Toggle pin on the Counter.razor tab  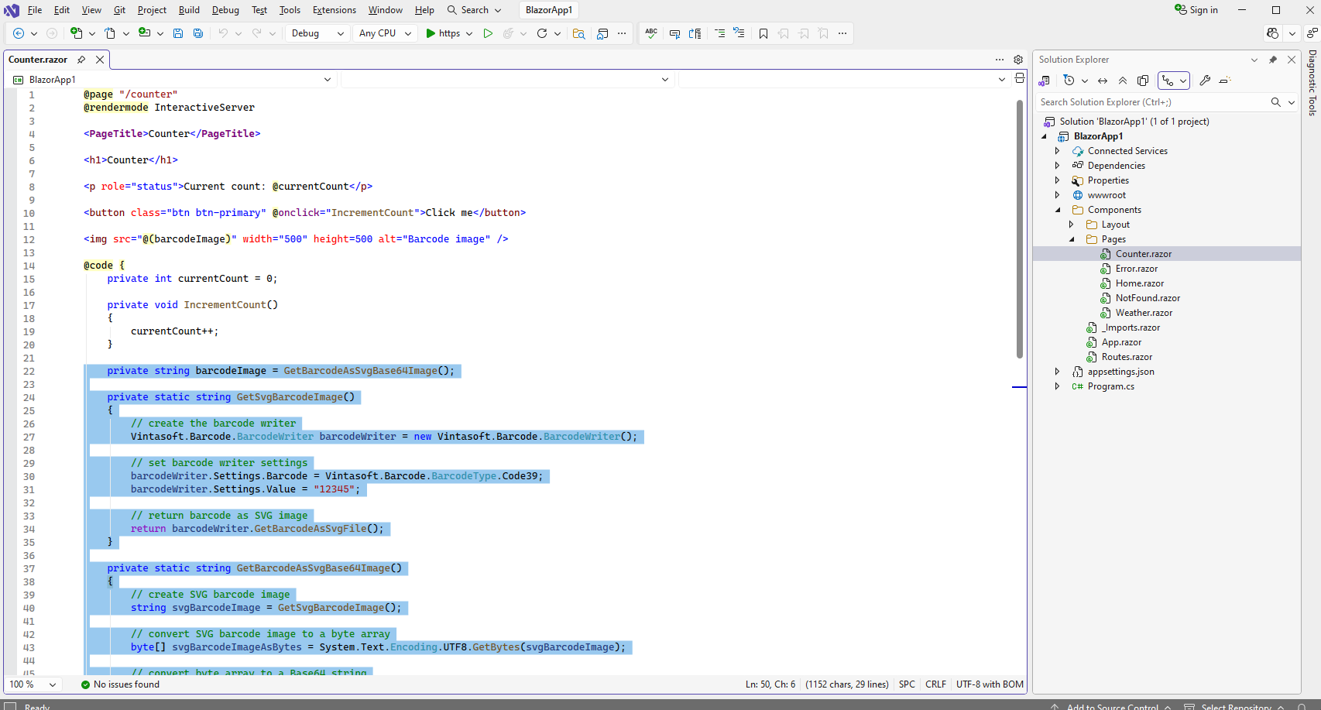point(81,60)
